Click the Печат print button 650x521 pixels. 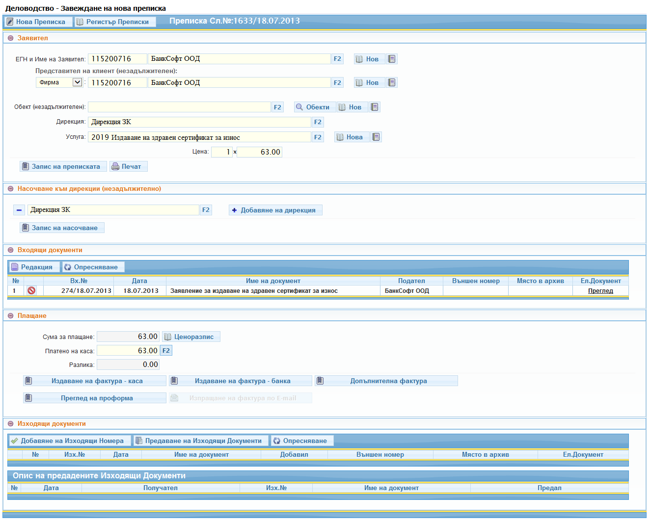129,167
